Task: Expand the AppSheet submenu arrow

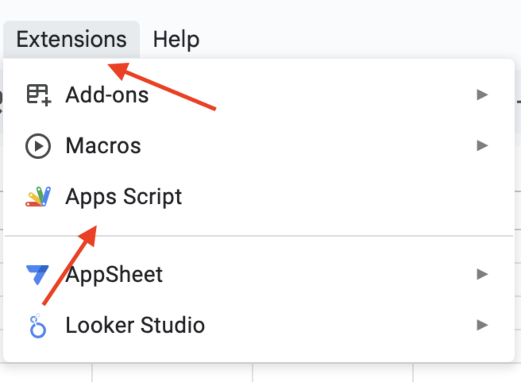Action: (482, 274)
